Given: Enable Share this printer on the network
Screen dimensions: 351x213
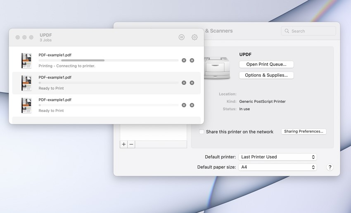Looking at the screenshot, I should click(202, 132).
